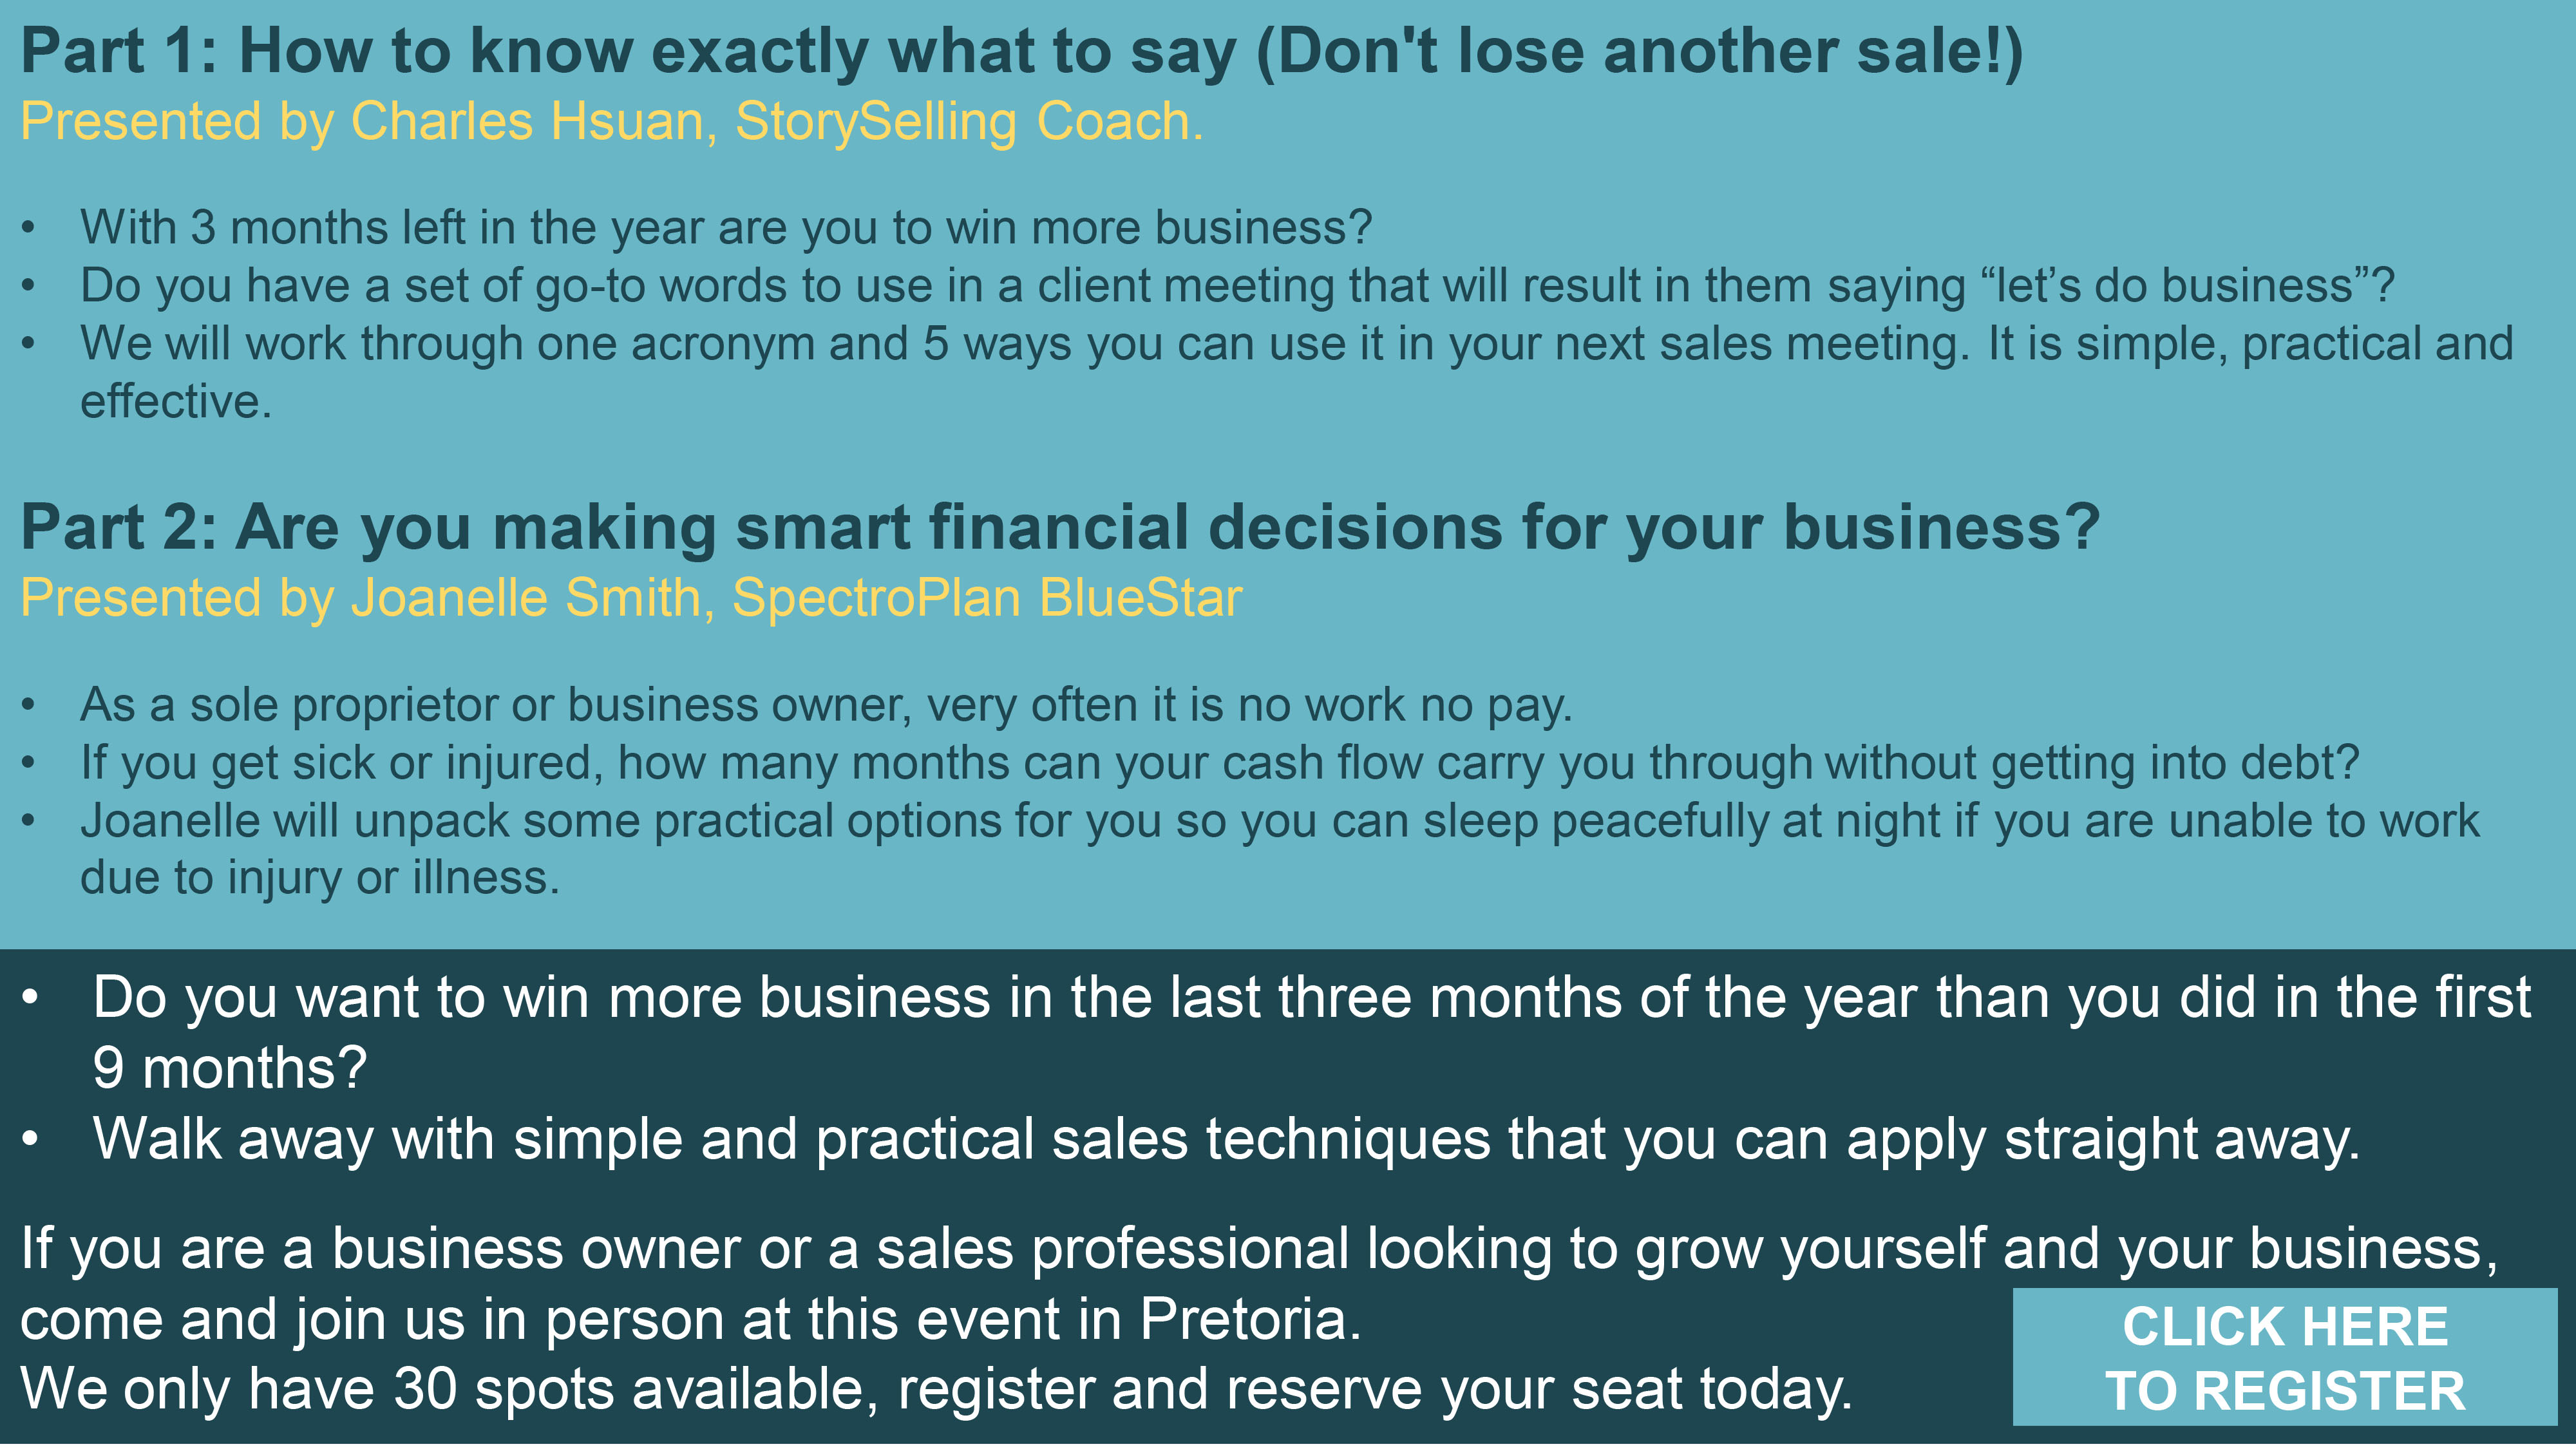
Task: Click the 'Do you want to win more business' line
Action: [1311, 998]
